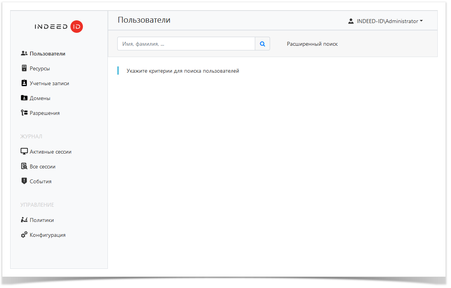Click the blue search magnifier button

click(x=262, y=43)
